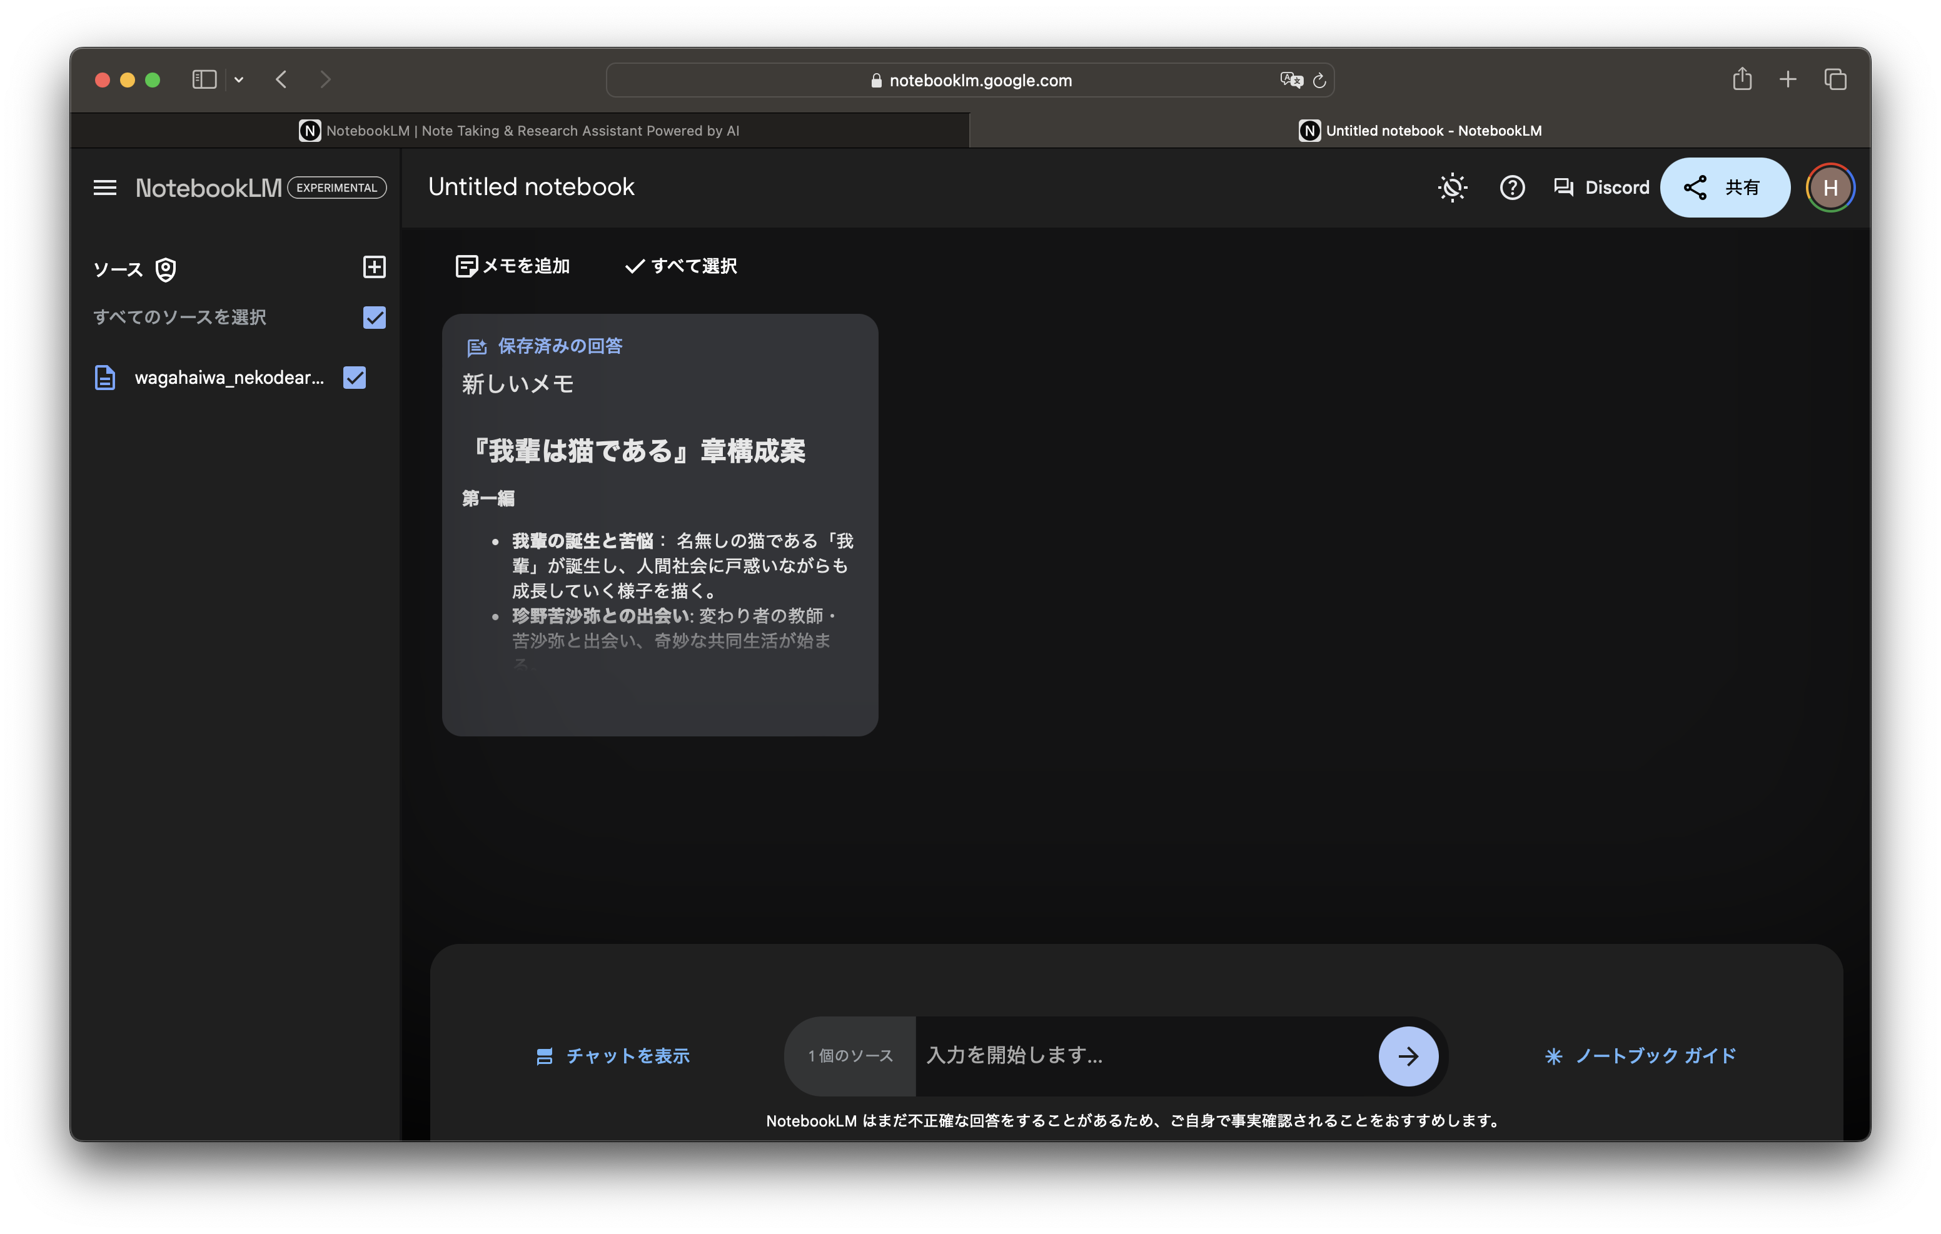Viewport: 1941px width, 1234px height.
Task: Uncheck the select all sources checkbox
Action: [374, 318]
